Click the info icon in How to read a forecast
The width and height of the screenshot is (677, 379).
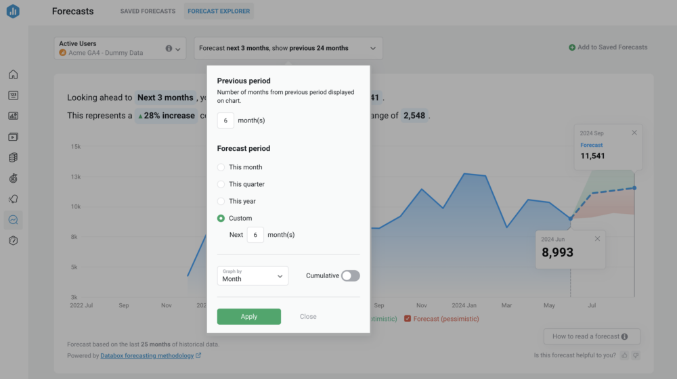624,336
